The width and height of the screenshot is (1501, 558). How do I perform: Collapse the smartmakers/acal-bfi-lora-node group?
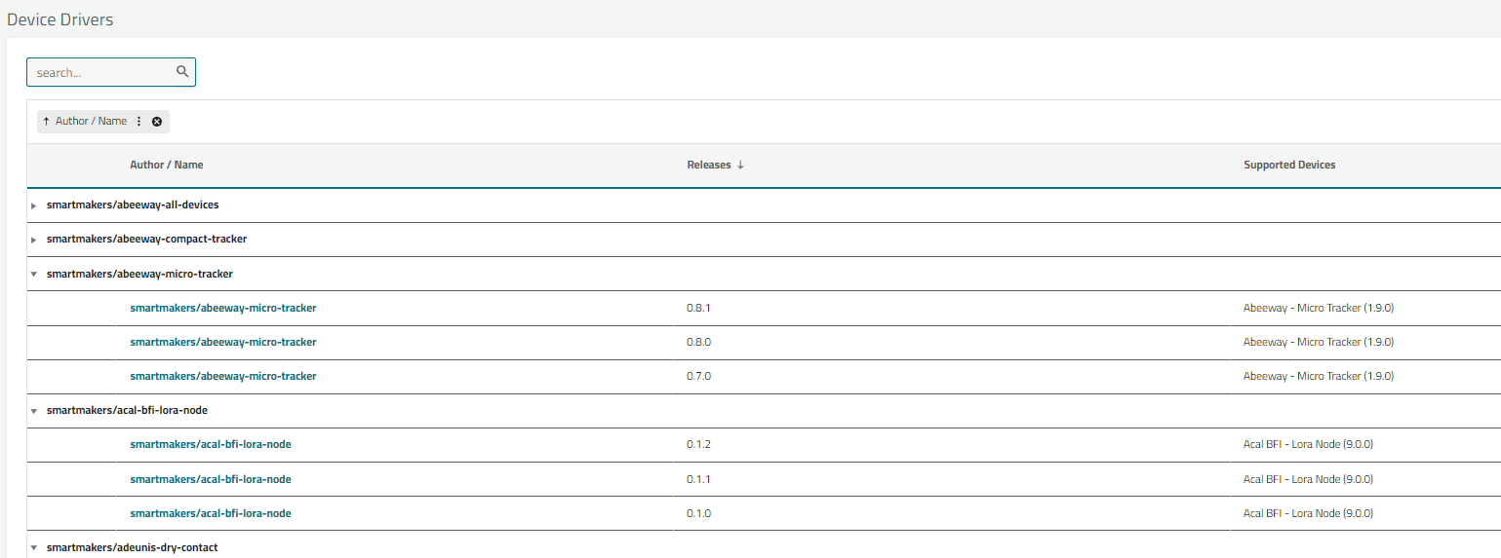tap(34, 411)
